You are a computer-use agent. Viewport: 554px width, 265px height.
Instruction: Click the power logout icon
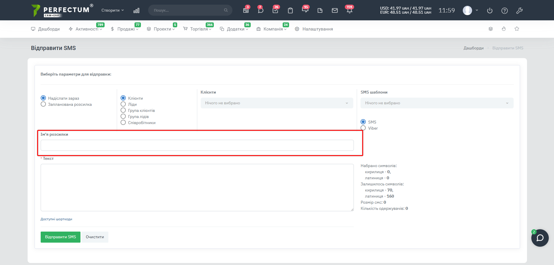(x=490, y=11)
